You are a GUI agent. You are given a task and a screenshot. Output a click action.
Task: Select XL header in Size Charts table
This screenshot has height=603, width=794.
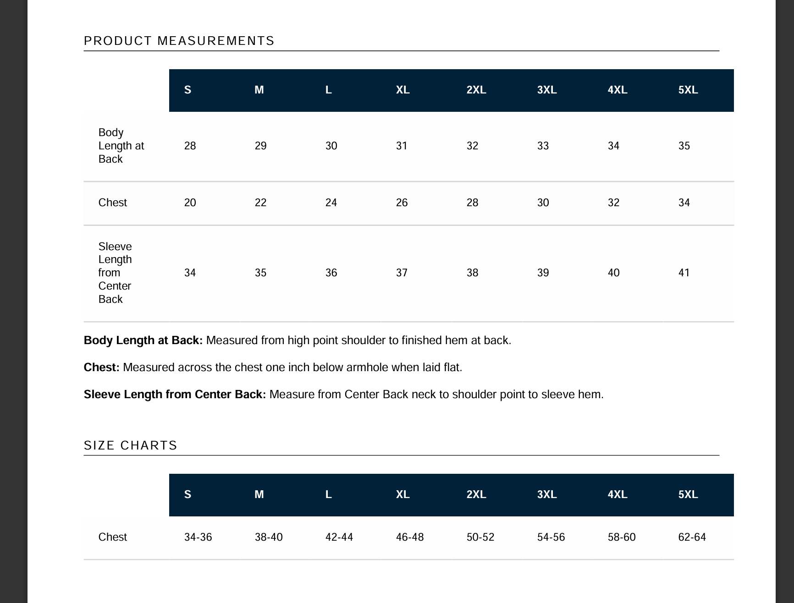pos(403,495)
